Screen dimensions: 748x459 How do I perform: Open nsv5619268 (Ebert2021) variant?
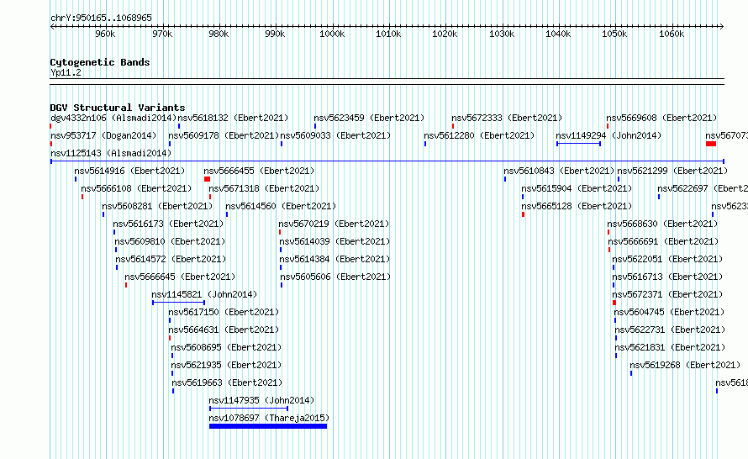[x=685, y=365]
